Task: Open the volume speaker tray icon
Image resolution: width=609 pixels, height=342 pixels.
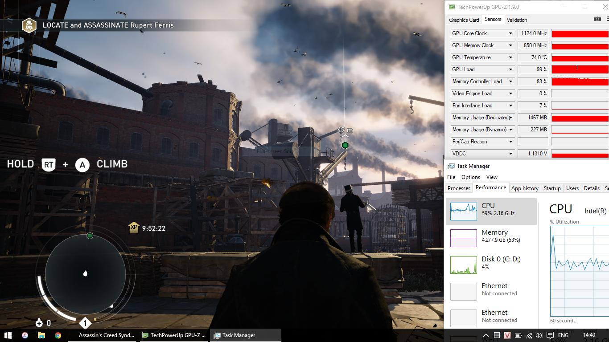Action: click(x=539, y=335)
